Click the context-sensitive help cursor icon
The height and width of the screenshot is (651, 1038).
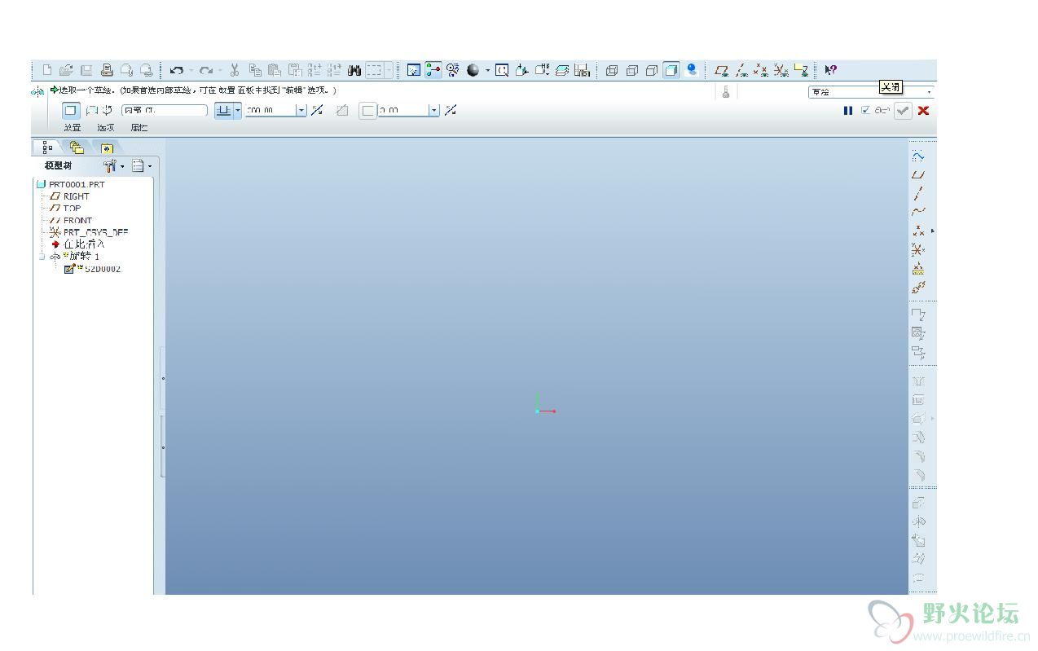pyautogui.click(x=830, y=71)
